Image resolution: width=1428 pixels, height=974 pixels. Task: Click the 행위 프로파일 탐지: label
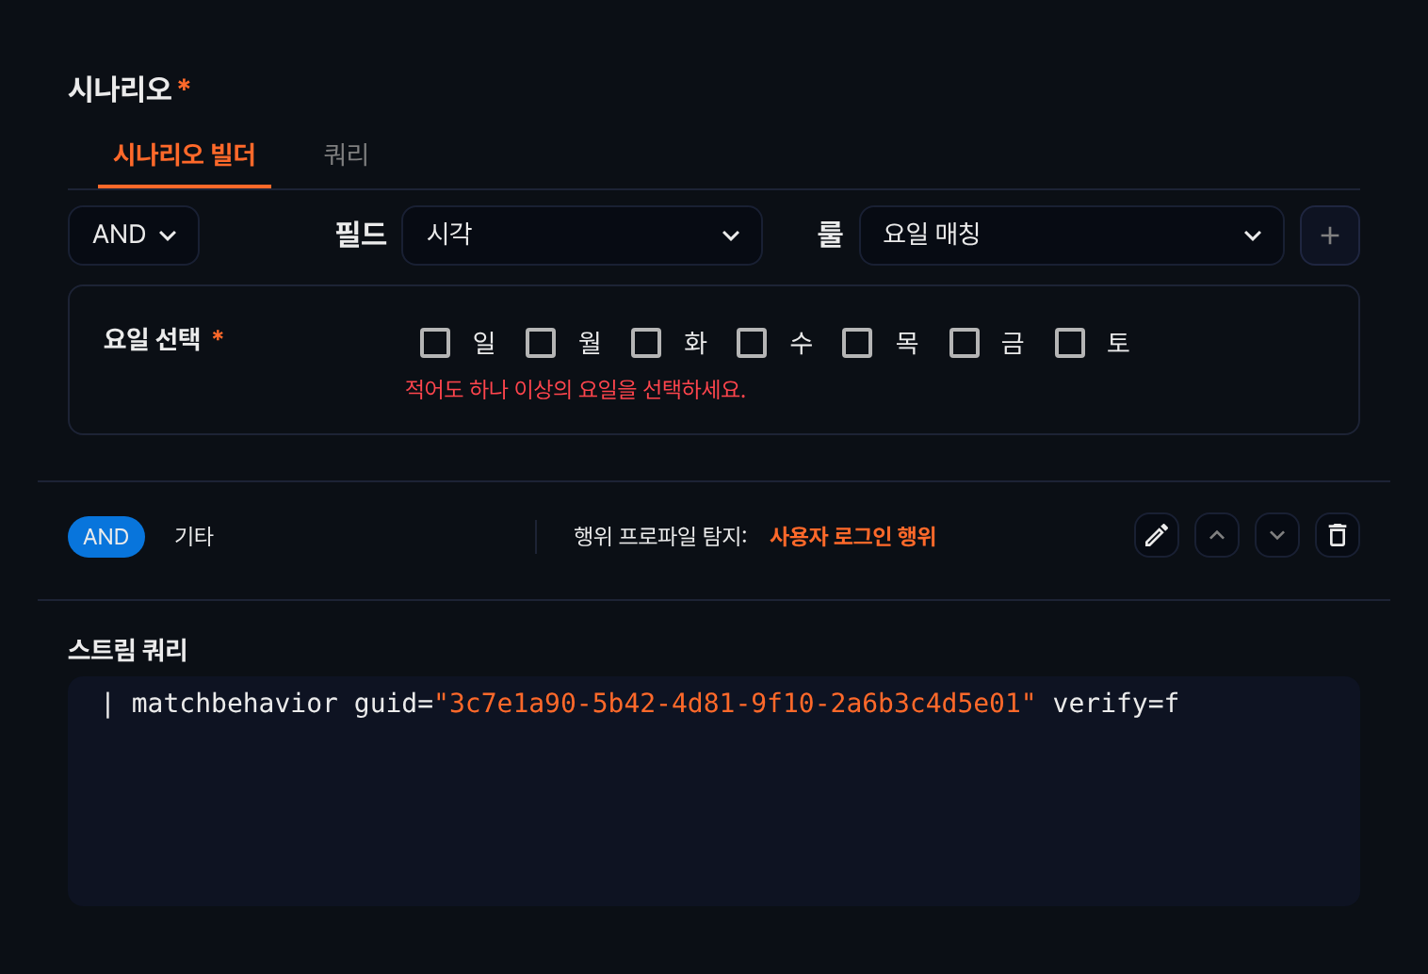click(x=660, y=536)
